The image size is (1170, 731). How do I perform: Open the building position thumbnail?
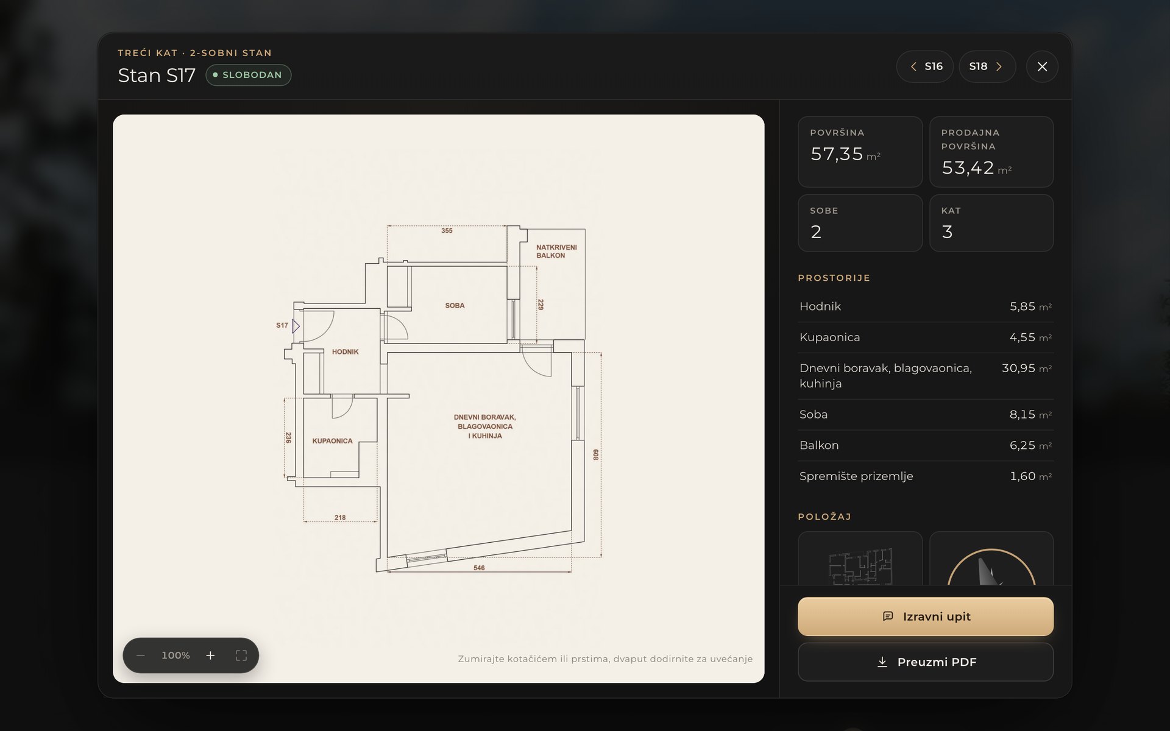[x=860, y=559]
